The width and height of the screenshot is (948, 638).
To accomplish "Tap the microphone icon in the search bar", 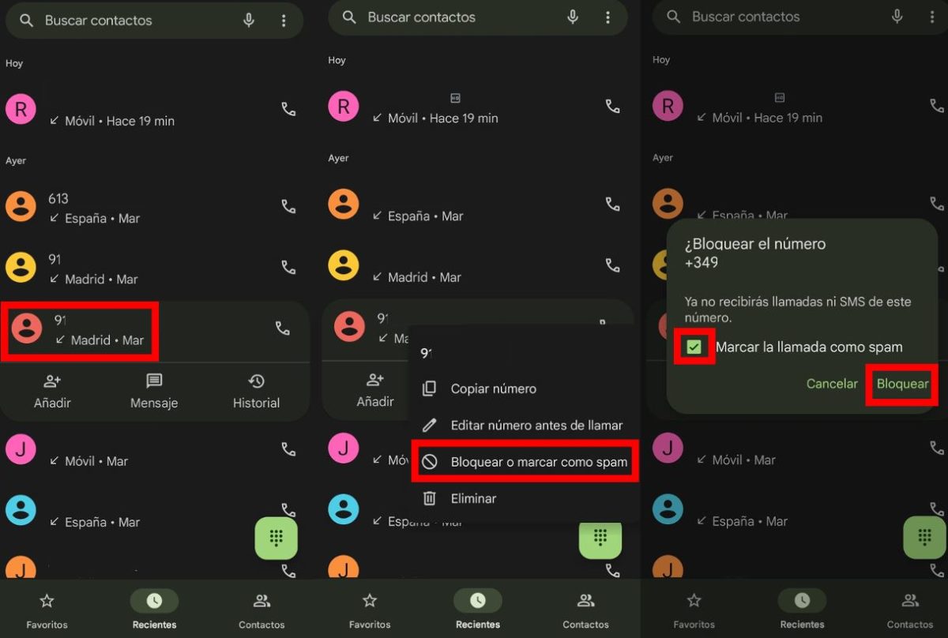I will pos(249,20).
